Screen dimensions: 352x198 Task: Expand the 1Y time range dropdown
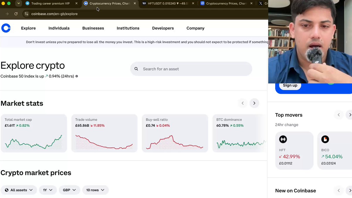tap(48, 190)
